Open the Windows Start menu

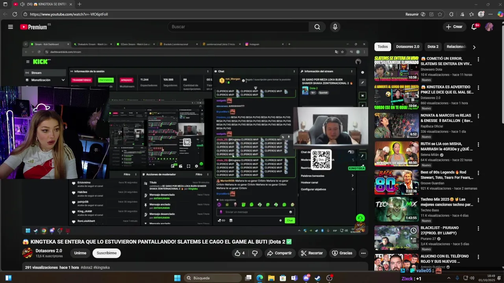pyautogui.click(x=177, y=278)
